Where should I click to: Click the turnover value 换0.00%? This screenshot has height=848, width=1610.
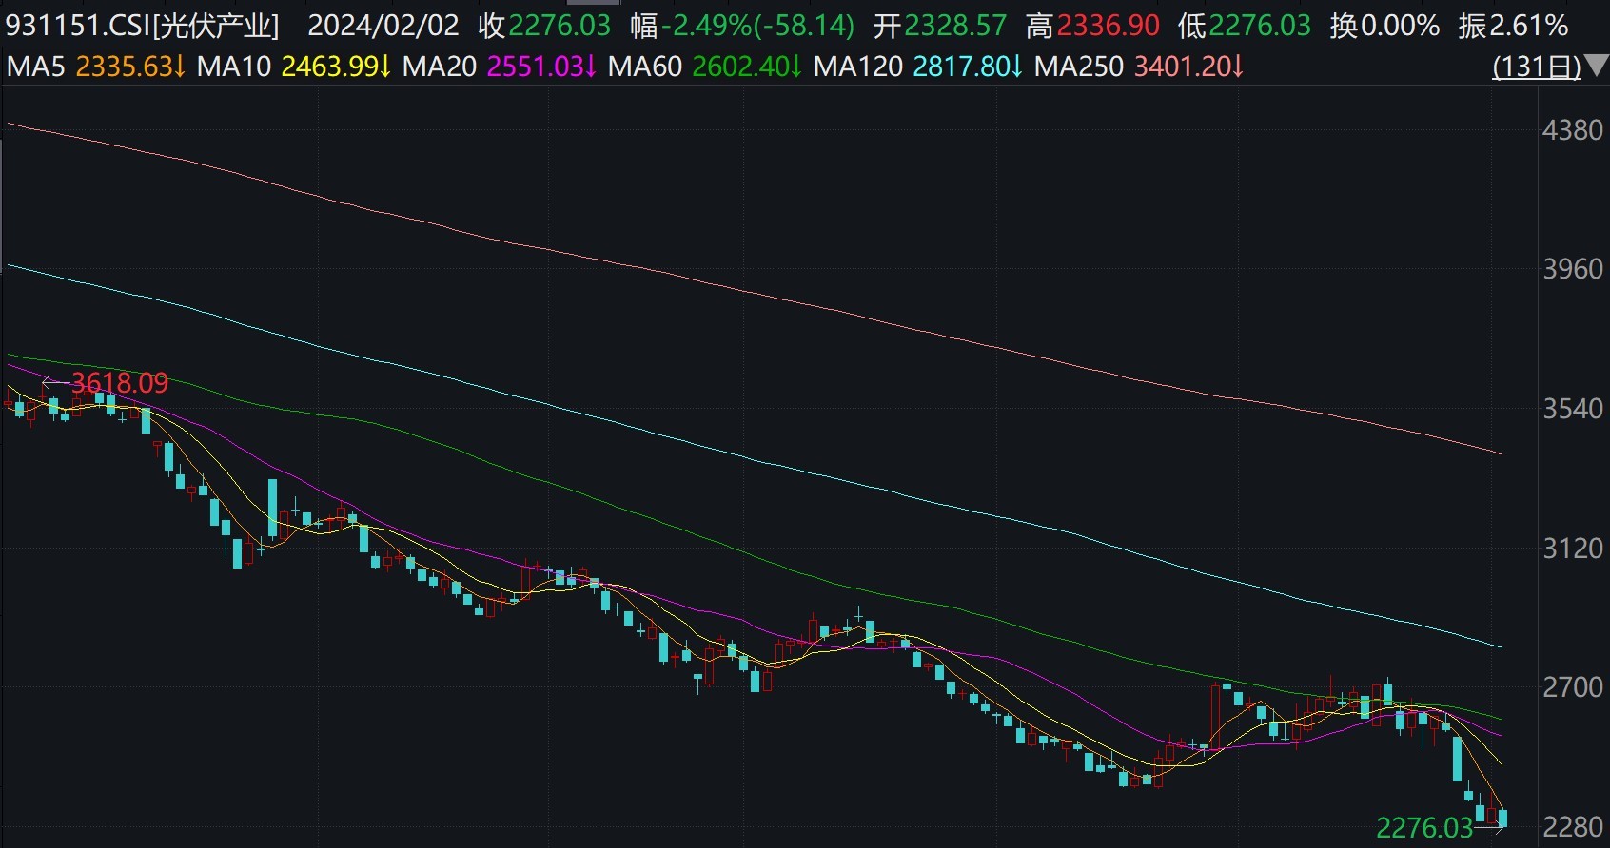tap(1384, 26)
